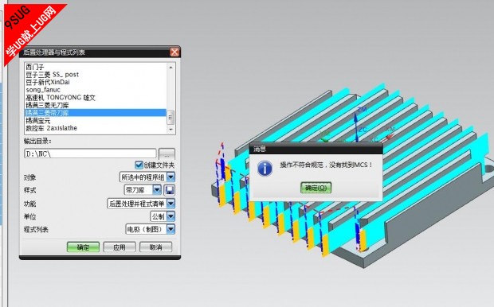The width and height of the screenshot is (494, 307).
Task: Confirm the message with 确定(O) button
Action: coord(316,188)
